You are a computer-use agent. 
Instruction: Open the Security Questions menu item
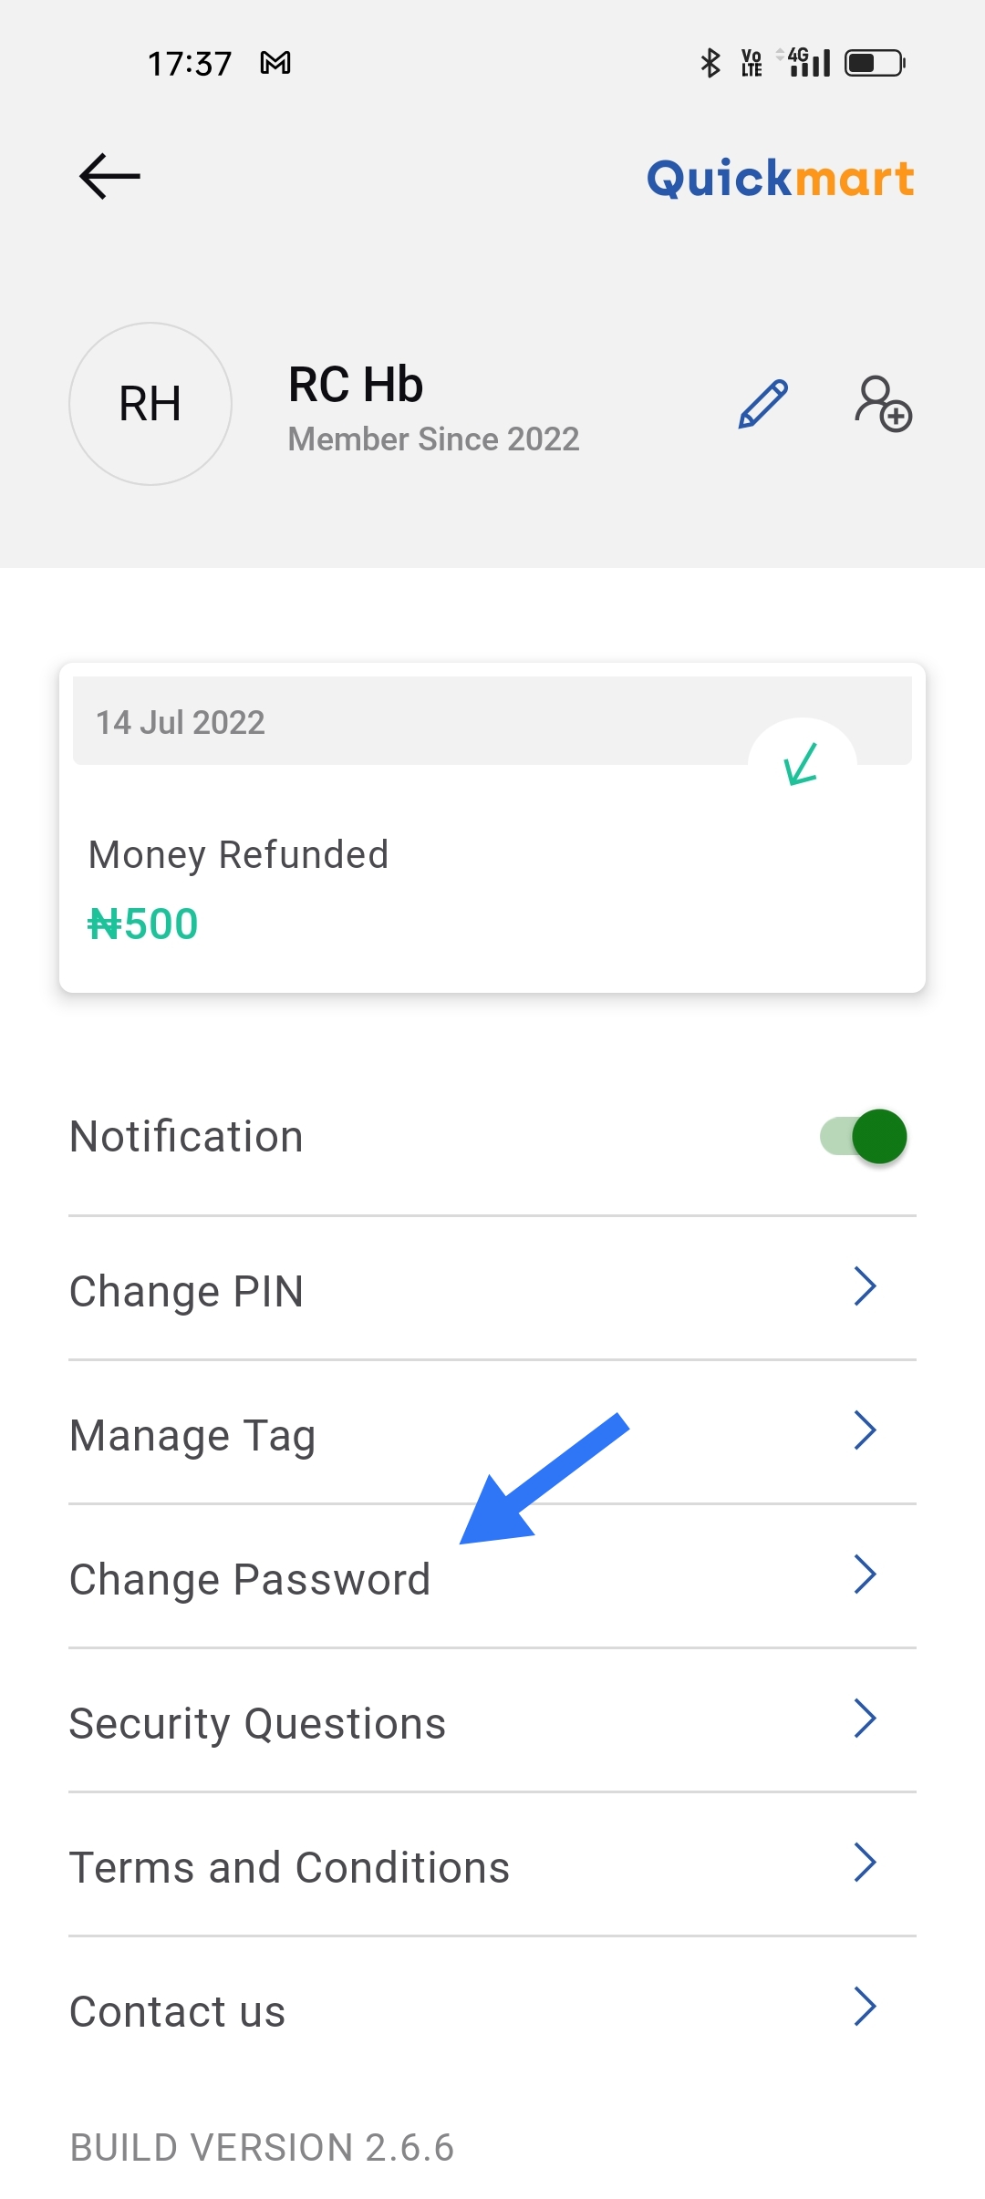click(258, 1723)
